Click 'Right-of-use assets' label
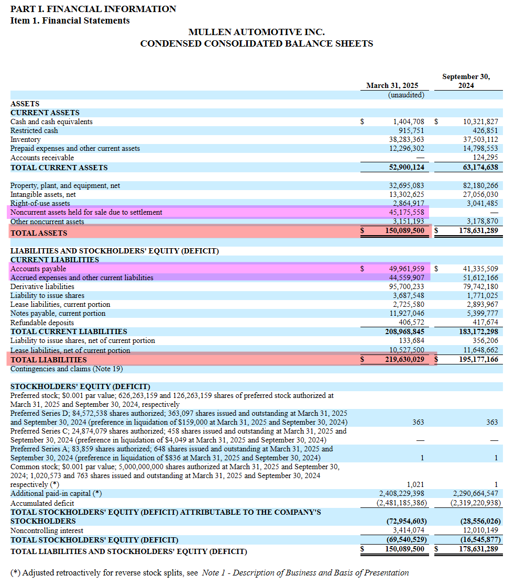This screenshot has height=587, width=515. (40, 203)
